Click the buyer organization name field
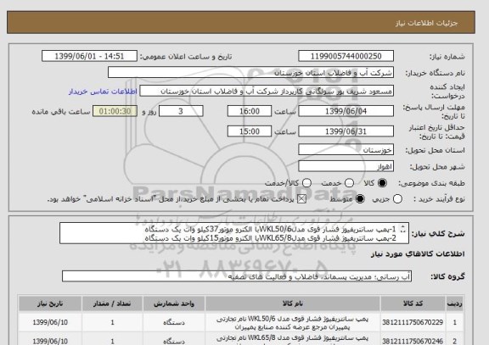 (x=250, y=73)
